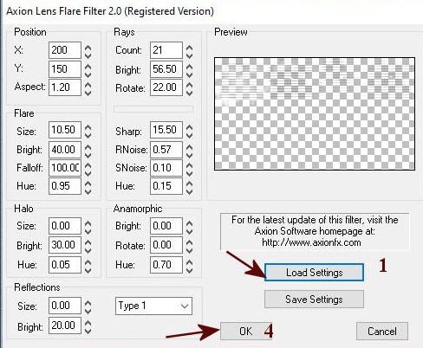The image size is (423, 348).
Task: Click the Save Settings button
Action: [314, 300]
